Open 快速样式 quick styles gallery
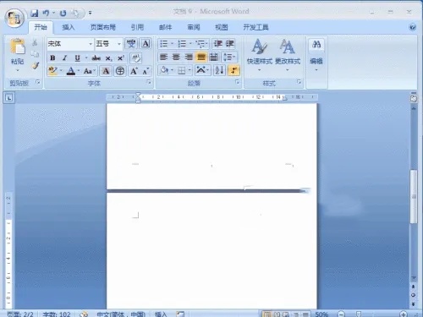The height and width of the screenshot is (317, 423). pyautogui.click(x=260, y=55)
